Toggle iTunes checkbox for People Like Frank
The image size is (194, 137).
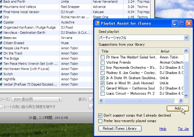(1, 48)
